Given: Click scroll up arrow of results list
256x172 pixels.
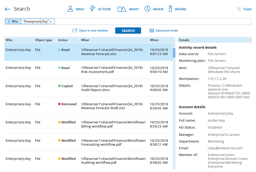Looking at the screenshot, I should coord(174,44).
